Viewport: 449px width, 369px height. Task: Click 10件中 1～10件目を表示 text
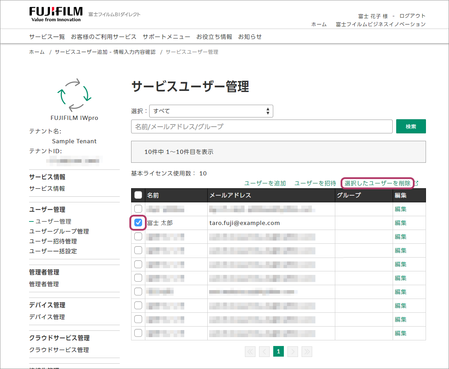[179, 152]
